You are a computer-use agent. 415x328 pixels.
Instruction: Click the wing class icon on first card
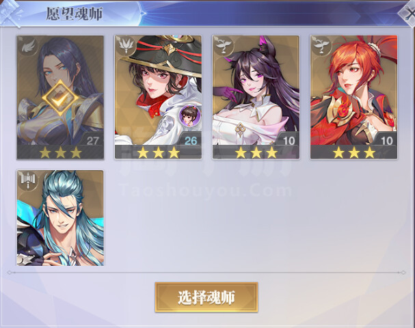[x=29, y=47]
